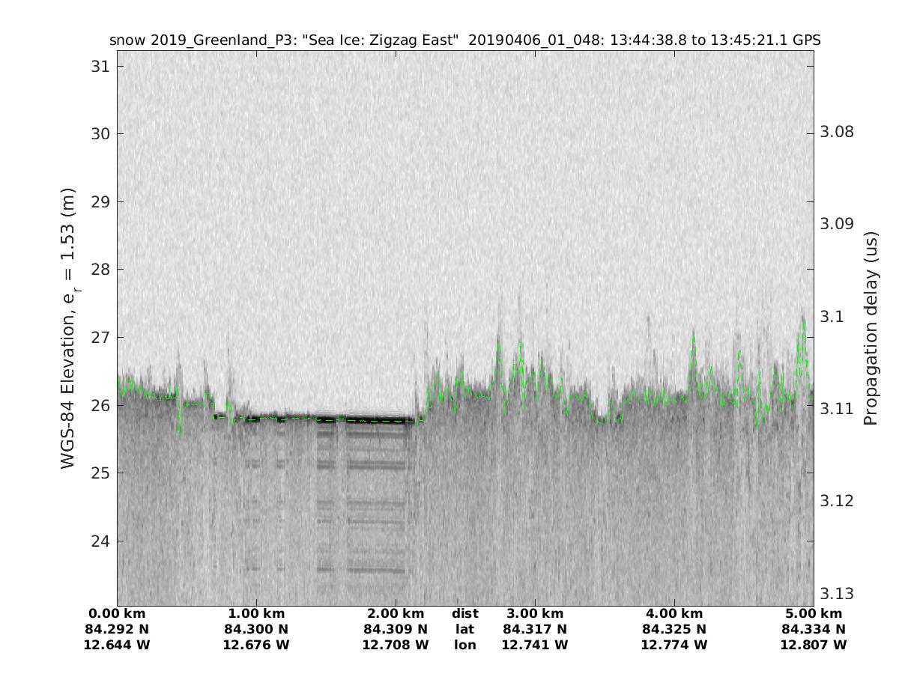
Task: Click the 24 elevation tick label
Action: pos(97,541)
